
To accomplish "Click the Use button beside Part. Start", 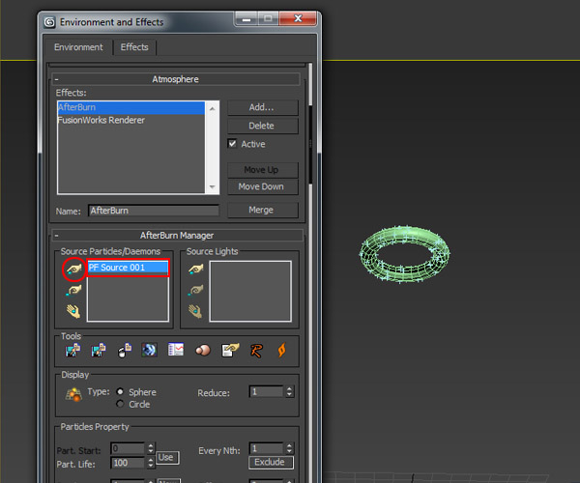I will click(167, 458).
